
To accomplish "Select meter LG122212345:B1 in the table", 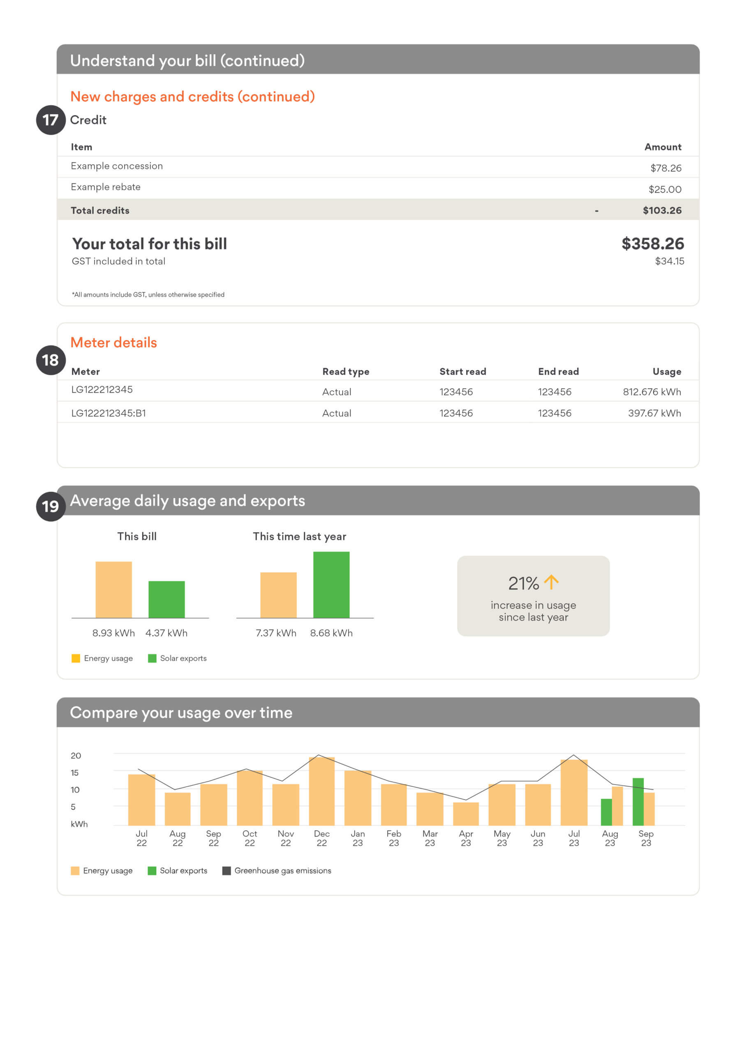I will 109,413.
